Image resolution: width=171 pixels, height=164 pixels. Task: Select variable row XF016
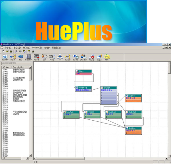[x=15, y=101]
